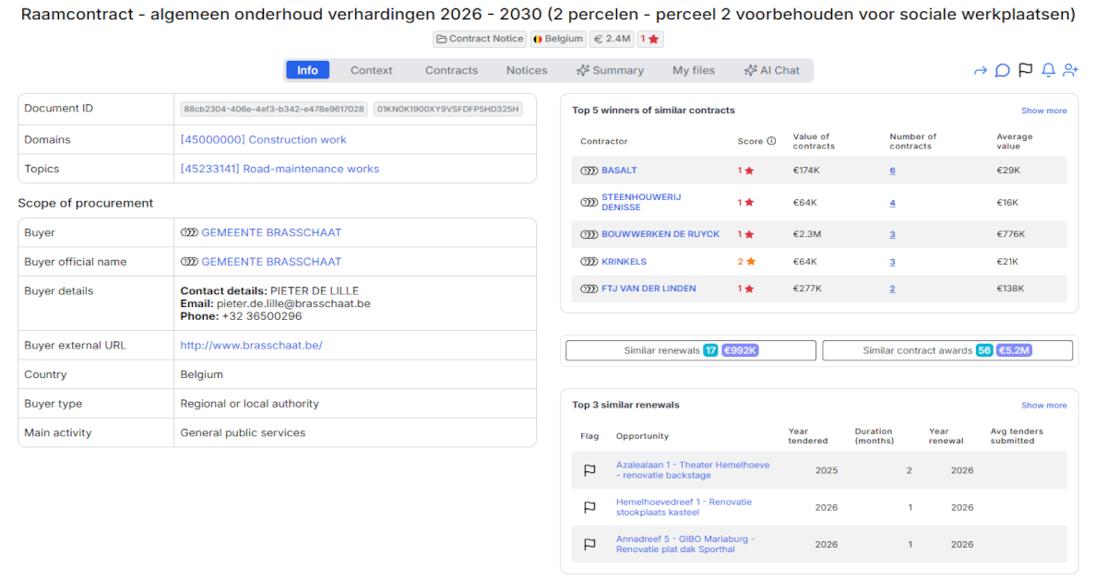
Task: Expand similar renewals with Show more
Action: point(1043,406)
